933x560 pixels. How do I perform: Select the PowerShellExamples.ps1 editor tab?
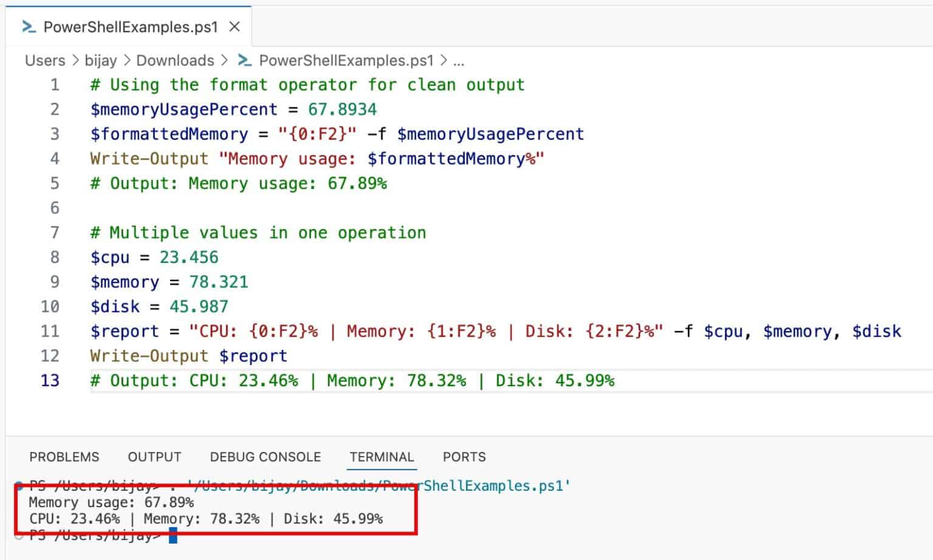click(x=129, y=27)
